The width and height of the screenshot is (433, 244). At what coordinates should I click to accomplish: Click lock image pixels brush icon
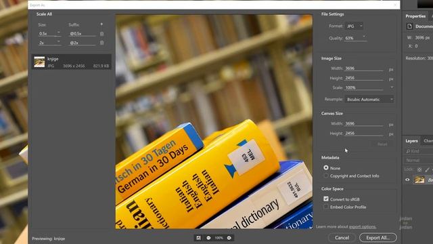pyautogui.click(x=427, y=169)
